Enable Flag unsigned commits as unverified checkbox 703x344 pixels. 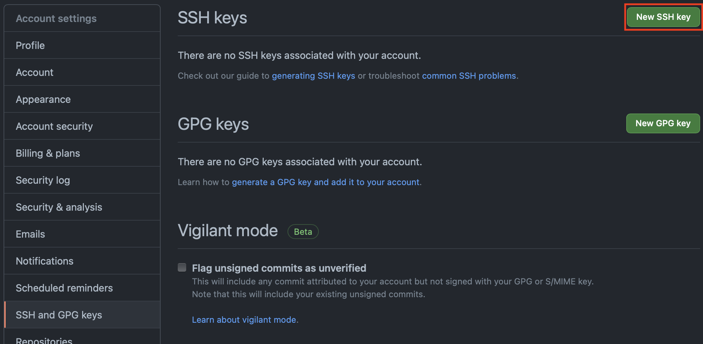pos(182,267)
